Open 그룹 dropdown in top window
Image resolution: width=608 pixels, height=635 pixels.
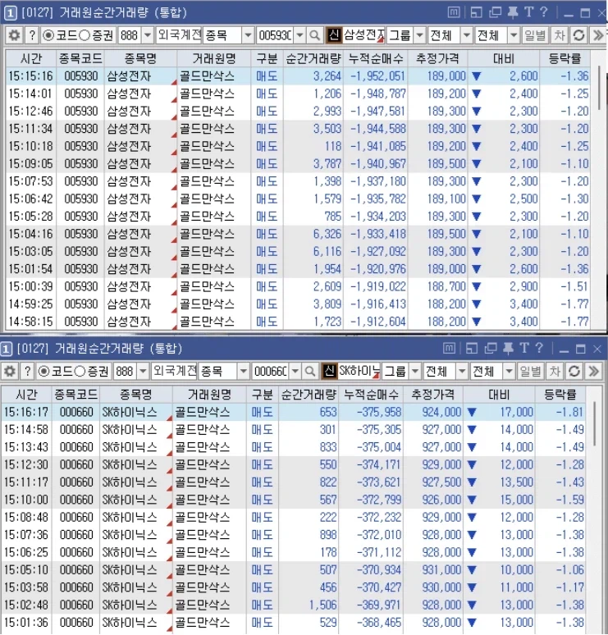click(420, 35)
